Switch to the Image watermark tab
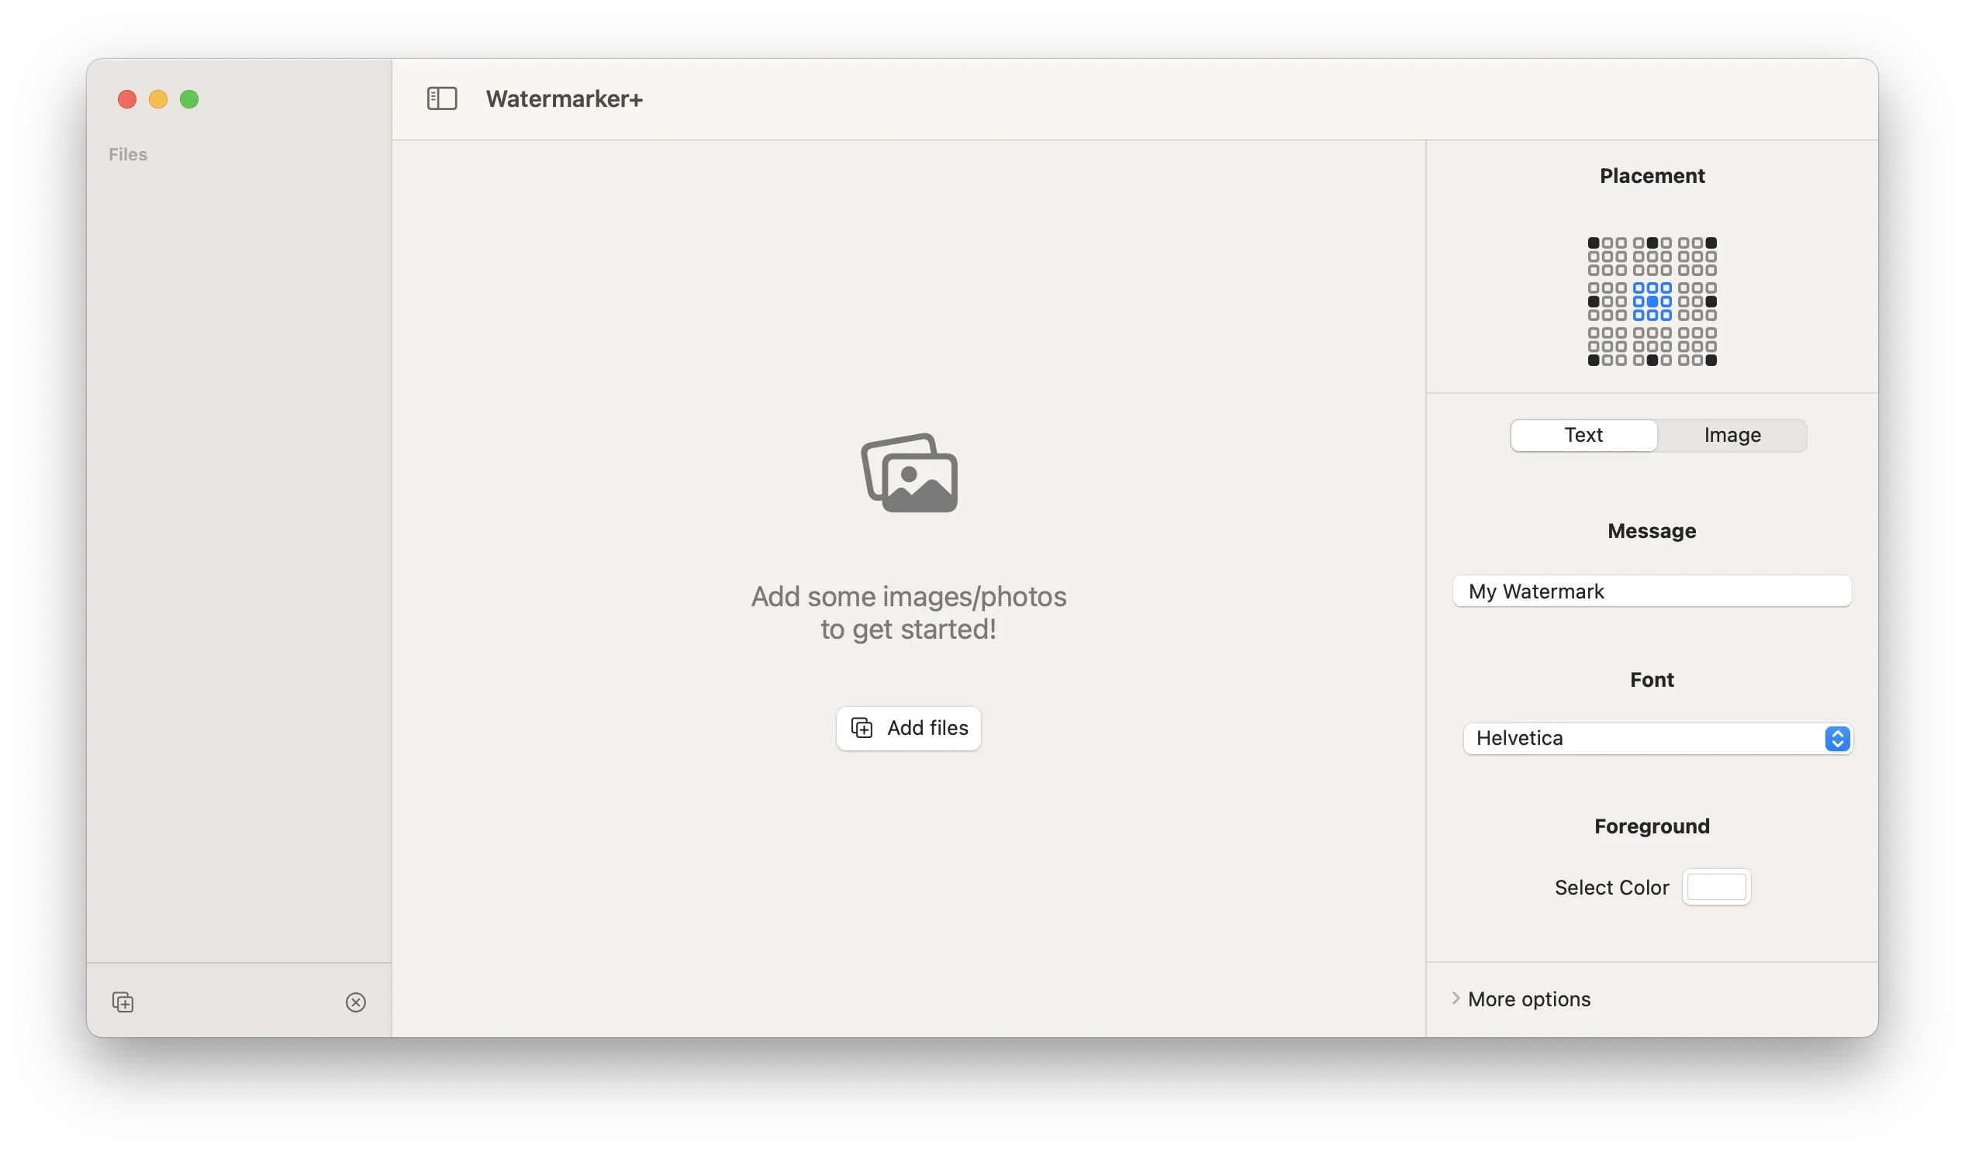This screenshot has width=1965, height=1152. point(1732,435)
